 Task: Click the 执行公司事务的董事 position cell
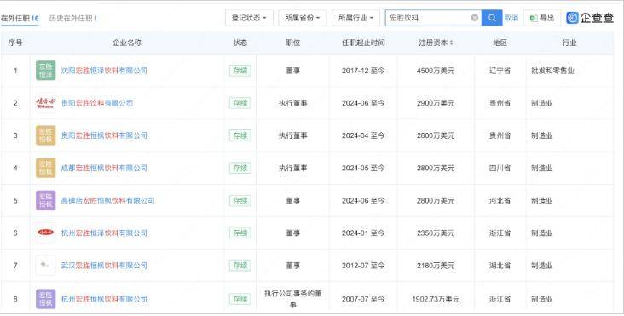coord(293,299)
